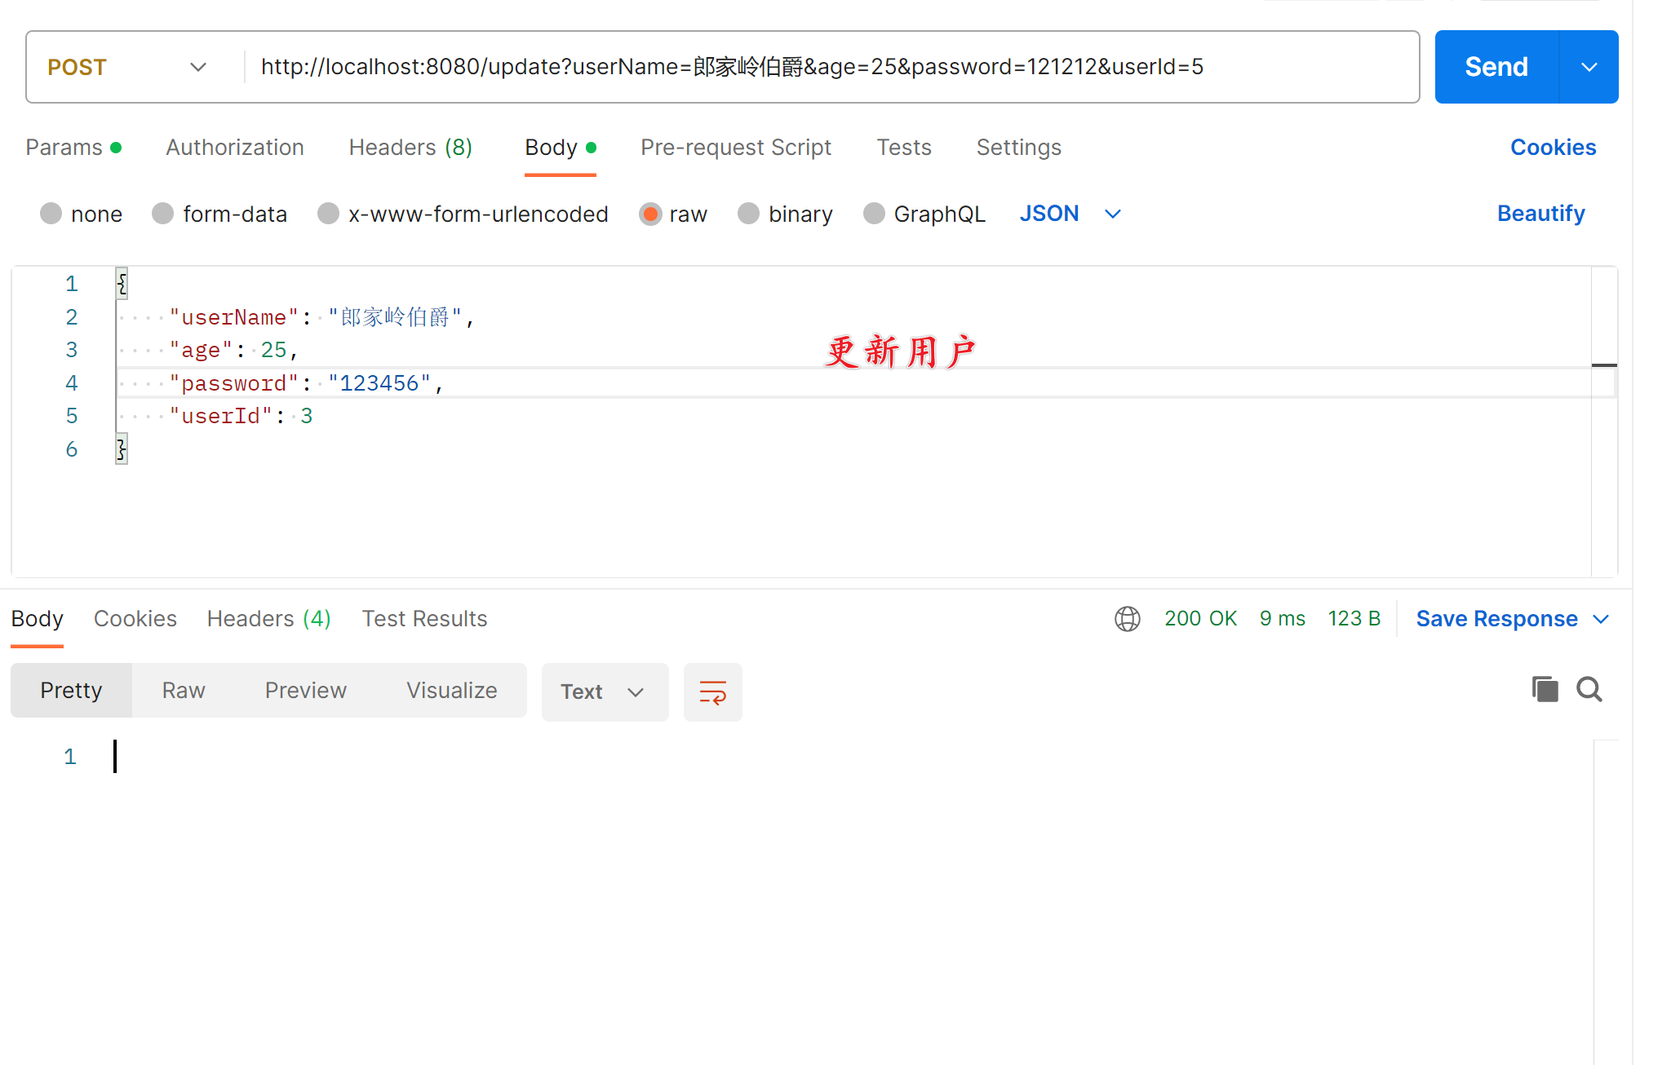Switch to the Authorization tab
This screenshot has height=1065, width=1671.
pos(235,148)
